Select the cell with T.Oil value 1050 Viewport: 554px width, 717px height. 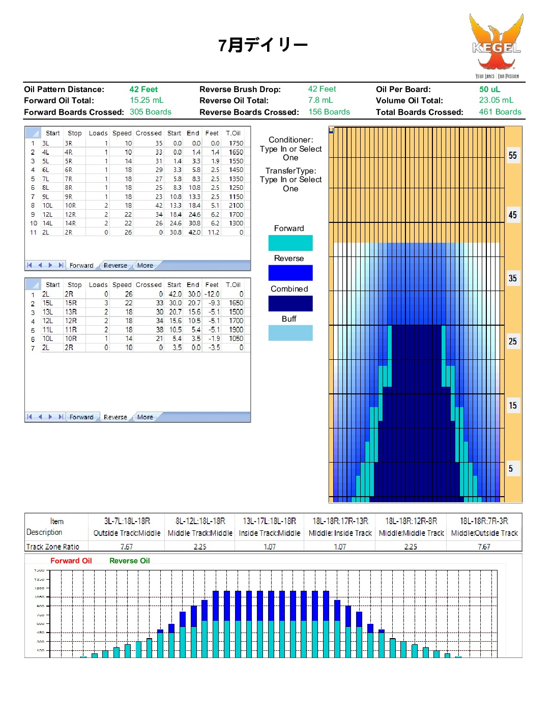tap(234, 338)
